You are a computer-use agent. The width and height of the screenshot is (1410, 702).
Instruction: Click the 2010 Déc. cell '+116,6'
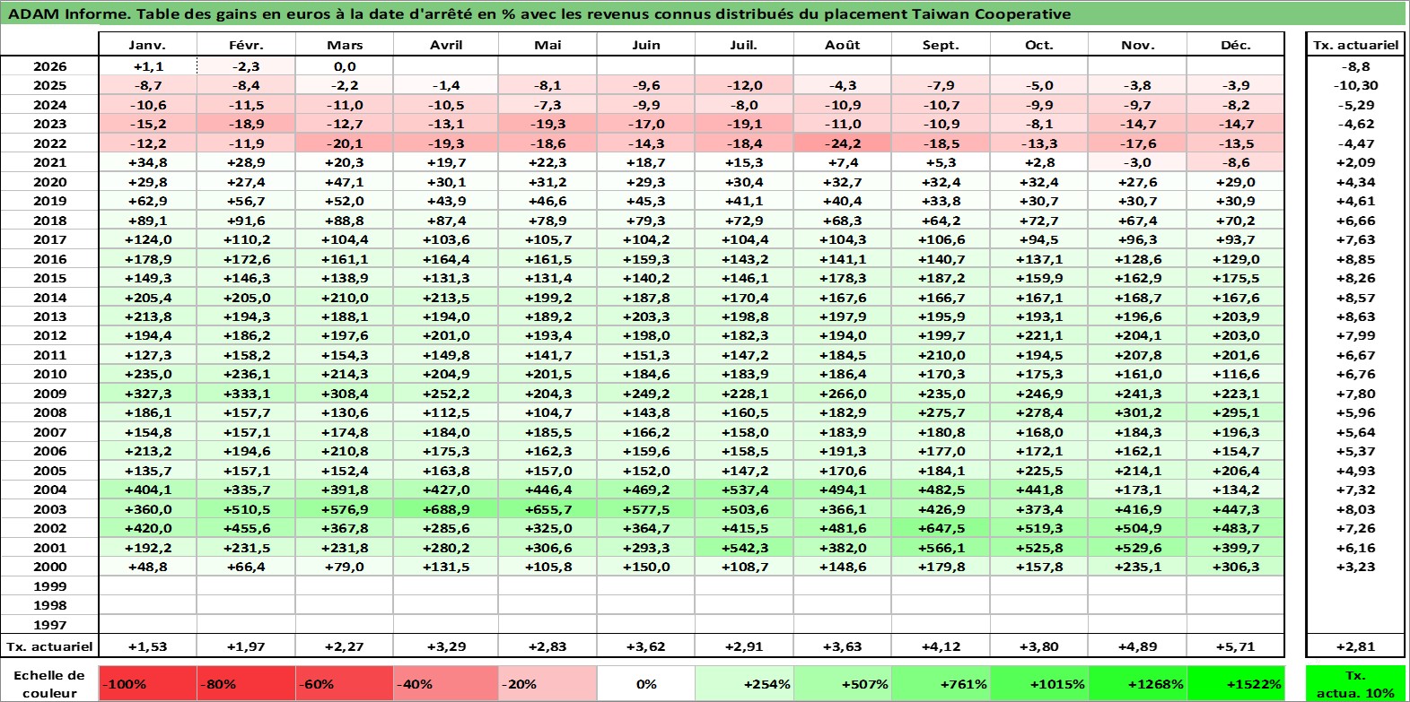click(1236, 374)
